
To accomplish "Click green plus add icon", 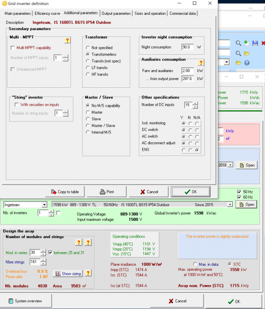I will 246,43.
